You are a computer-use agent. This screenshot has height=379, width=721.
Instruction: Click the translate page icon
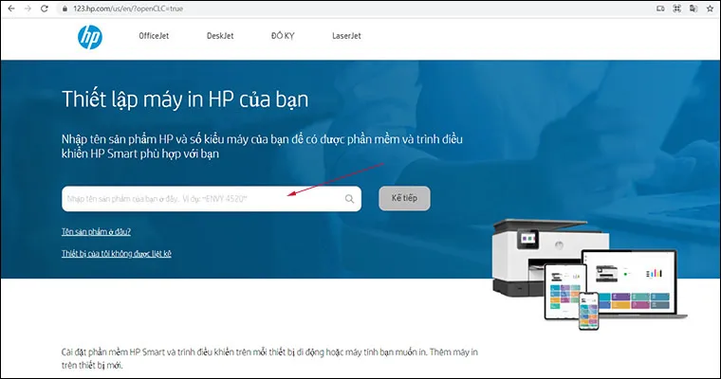pos(693,9)
